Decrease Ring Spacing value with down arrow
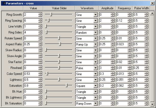The height and width of the screenshot is (108, 156). 40,22
